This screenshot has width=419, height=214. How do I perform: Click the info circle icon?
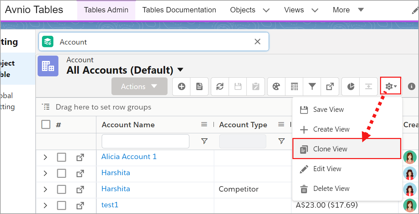pyautogui.click(x=411, y=87)
